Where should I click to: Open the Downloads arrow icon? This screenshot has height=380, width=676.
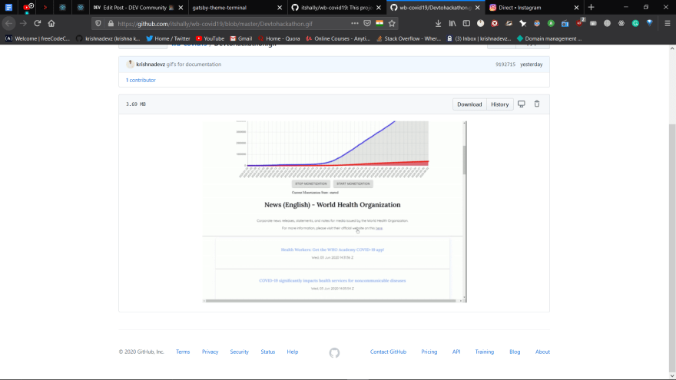(438, 23)
